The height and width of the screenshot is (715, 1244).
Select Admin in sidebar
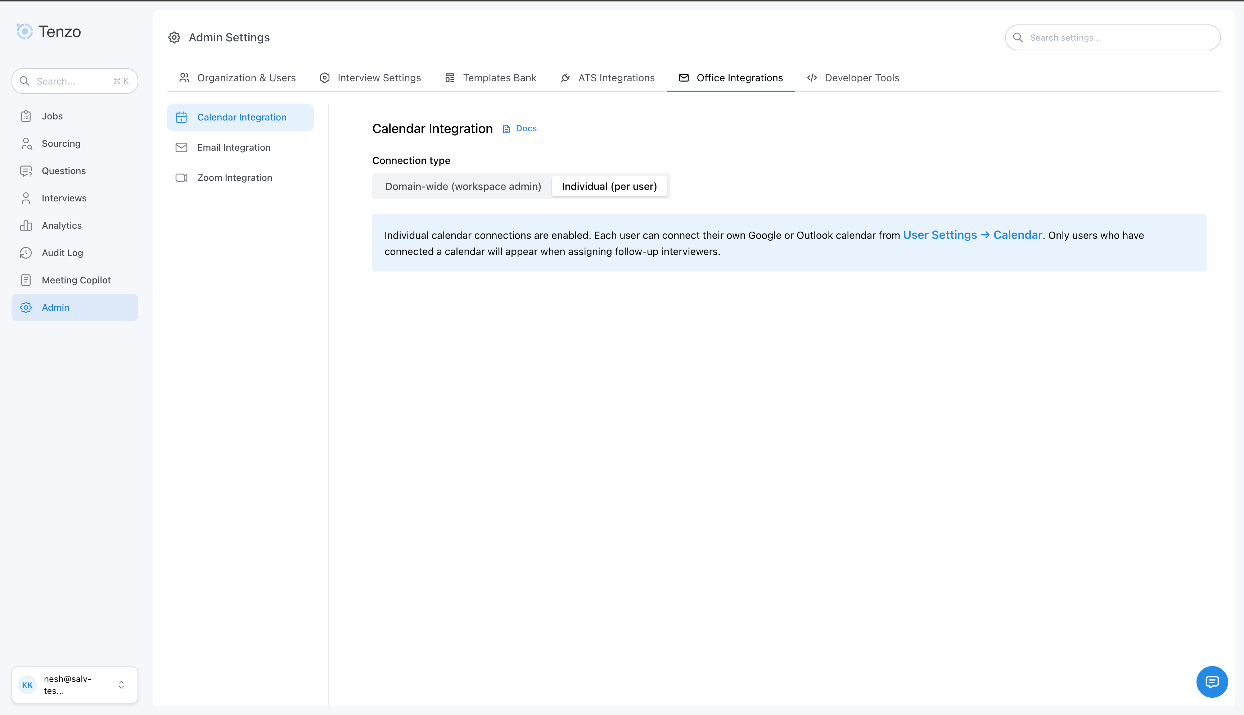tap(75, 308)
